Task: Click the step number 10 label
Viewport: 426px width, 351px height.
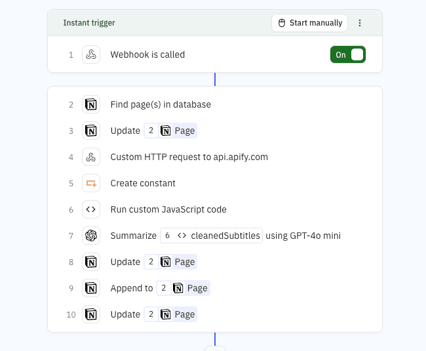Action: coord(71,314)
